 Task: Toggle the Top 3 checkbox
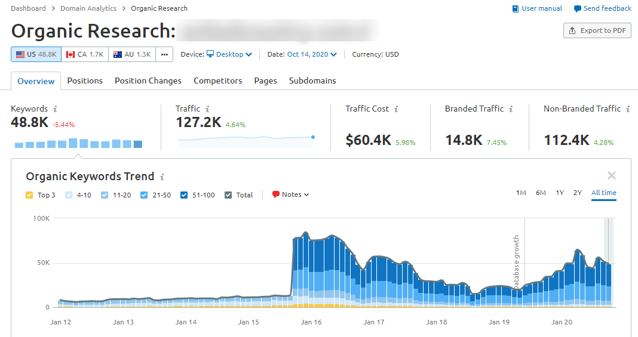coord(29,195)
